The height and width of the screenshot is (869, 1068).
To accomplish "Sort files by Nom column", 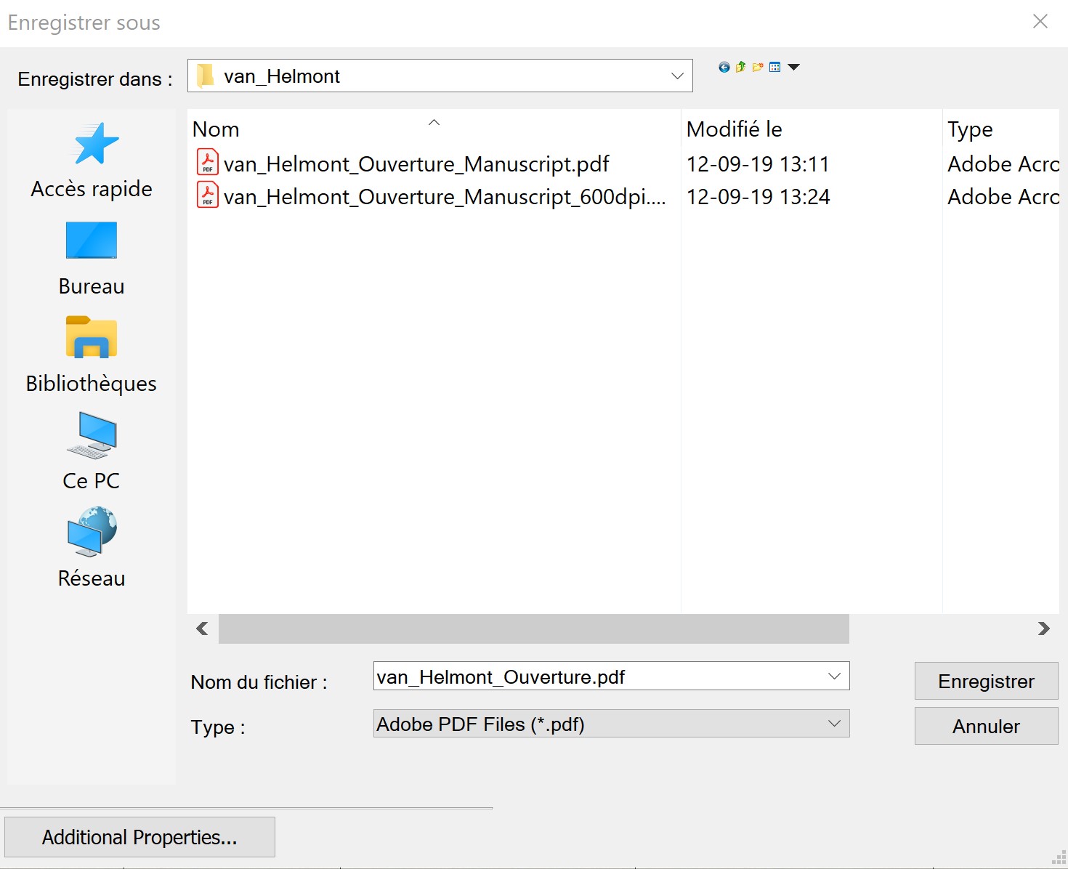I will coord(216,129).
